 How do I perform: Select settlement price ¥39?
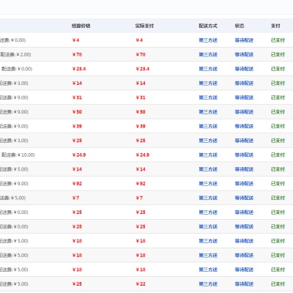point(77,126)
